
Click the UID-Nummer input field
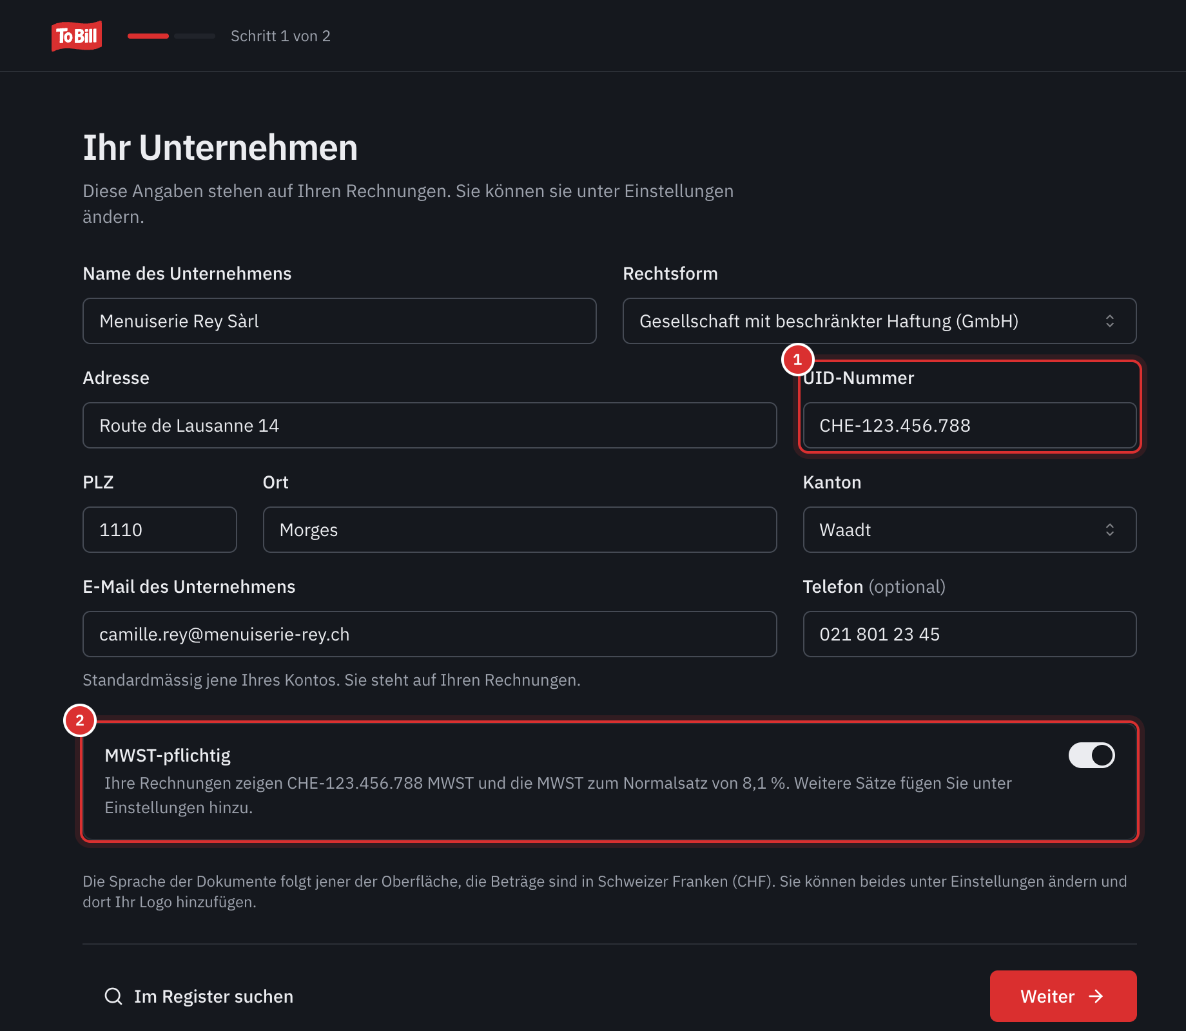pos(969,425)
